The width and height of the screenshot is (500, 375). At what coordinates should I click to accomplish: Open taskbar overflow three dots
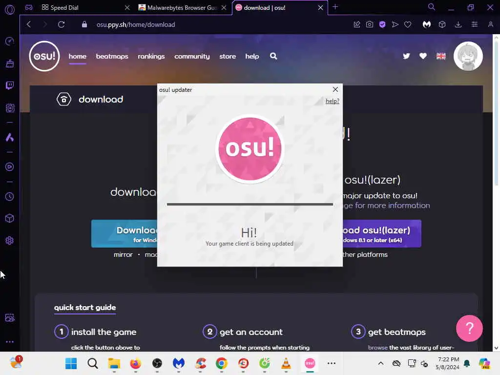pos(332,363)
